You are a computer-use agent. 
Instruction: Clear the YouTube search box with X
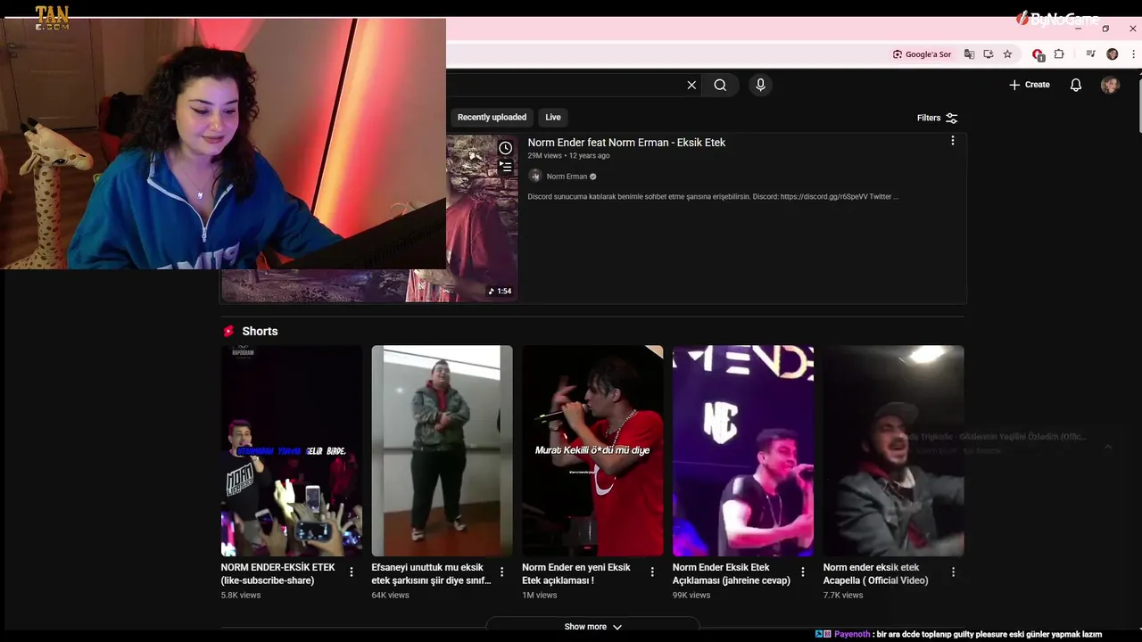pyautogui.click(x=691, y=85)
